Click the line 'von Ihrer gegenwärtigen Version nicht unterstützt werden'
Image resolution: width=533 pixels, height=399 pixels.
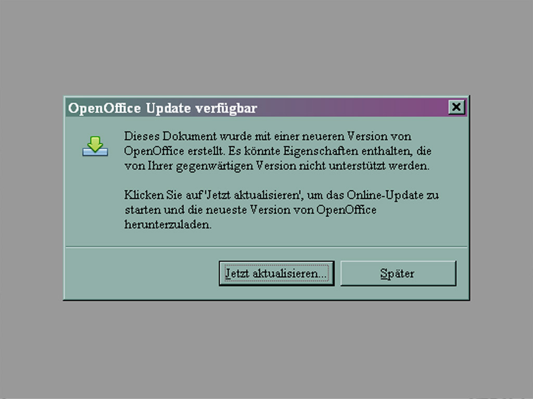click(x=277, y=166)
